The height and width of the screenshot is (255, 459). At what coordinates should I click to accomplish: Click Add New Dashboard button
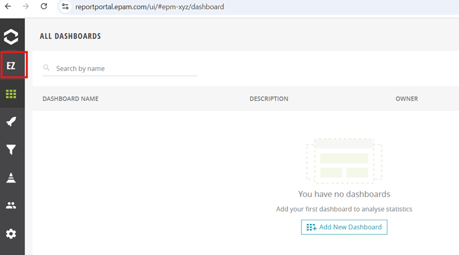tap(344, 227)
